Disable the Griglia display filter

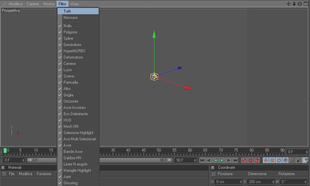[x=78, y=95]
